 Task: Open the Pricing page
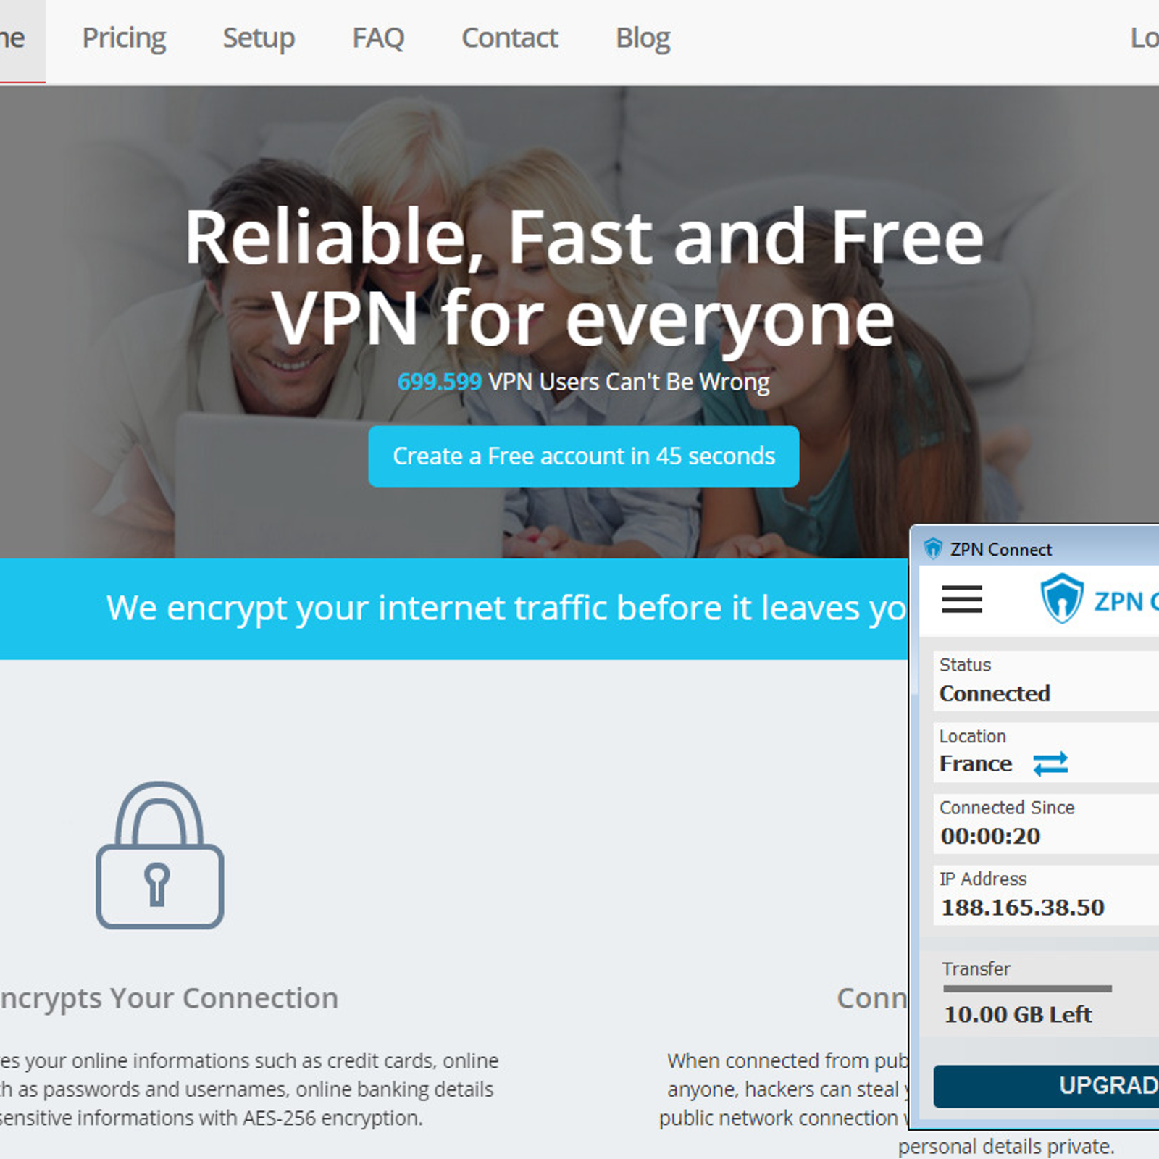click(124, 38)
